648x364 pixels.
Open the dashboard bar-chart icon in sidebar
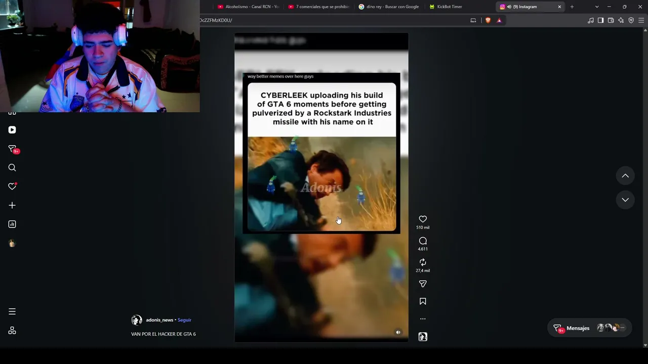point(12,224)
